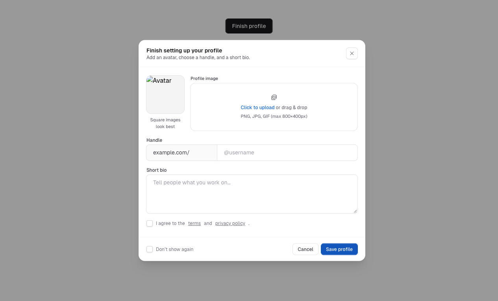The image size is (498, 301).
Task: Dismiss the dialog using the X icon
Action: [x=352, y=53]
